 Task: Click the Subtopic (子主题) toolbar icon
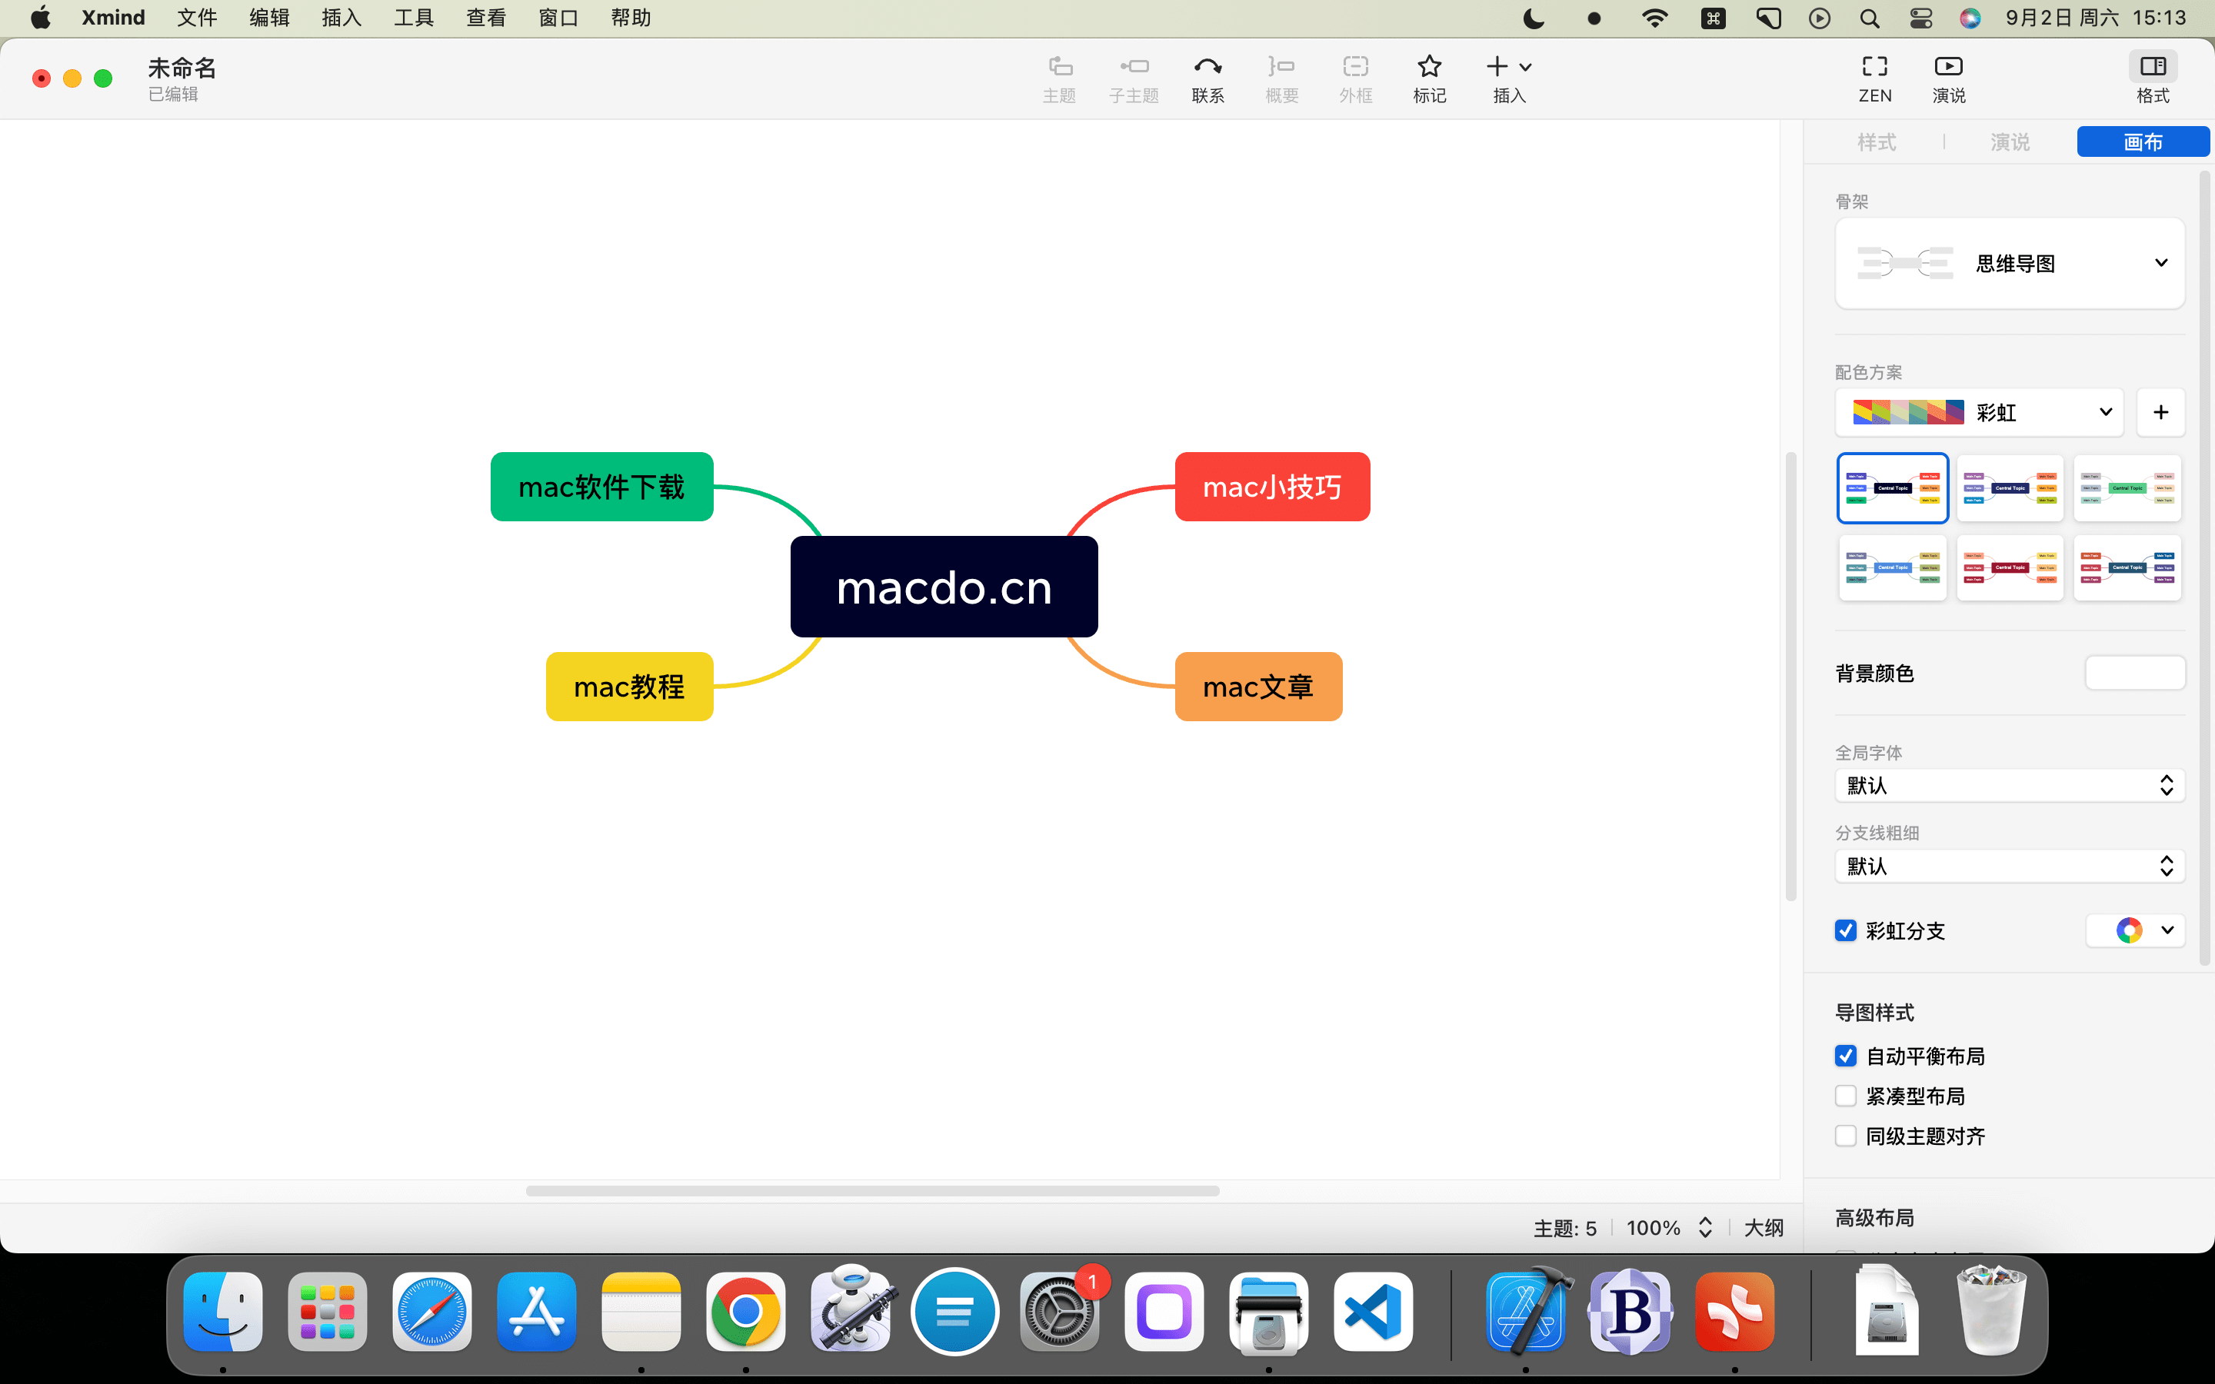point(1134,67)
